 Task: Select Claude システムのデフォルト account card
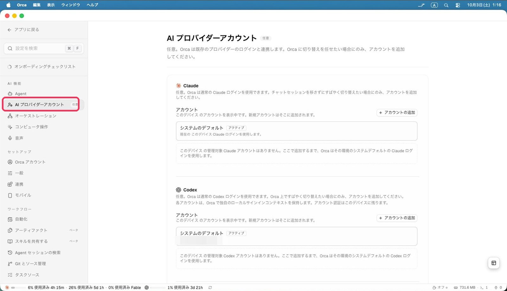[x=297, y=131]
